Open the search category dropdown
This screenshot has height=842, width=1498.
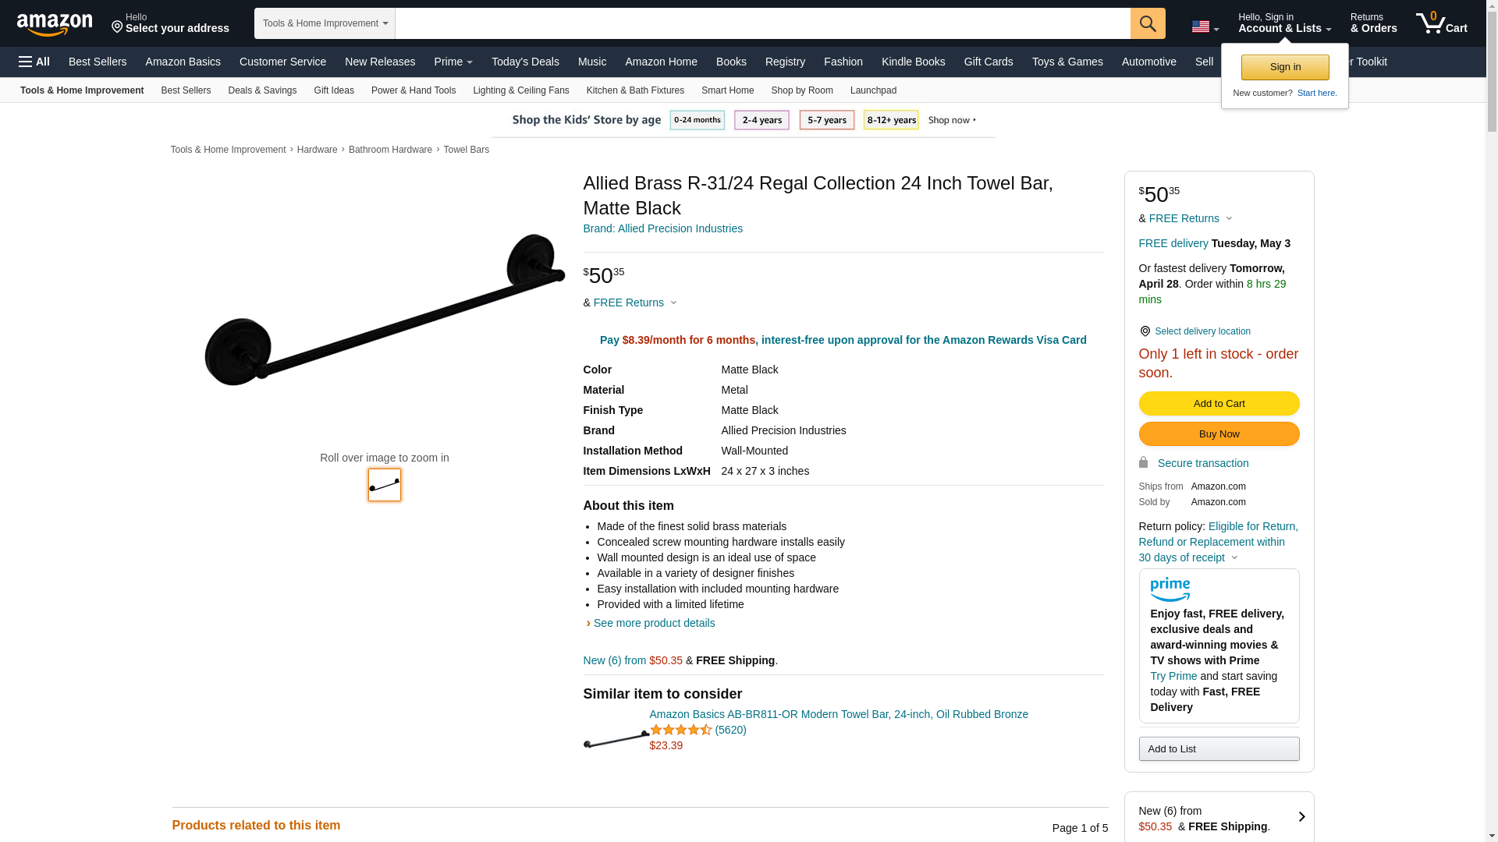pyautogui.click(x=325, y=23)
